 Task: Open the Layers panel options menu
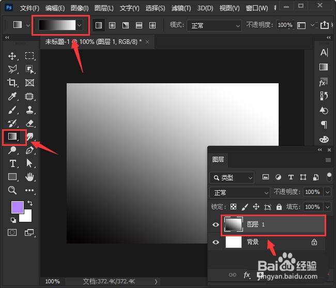[x=328, y=160]
